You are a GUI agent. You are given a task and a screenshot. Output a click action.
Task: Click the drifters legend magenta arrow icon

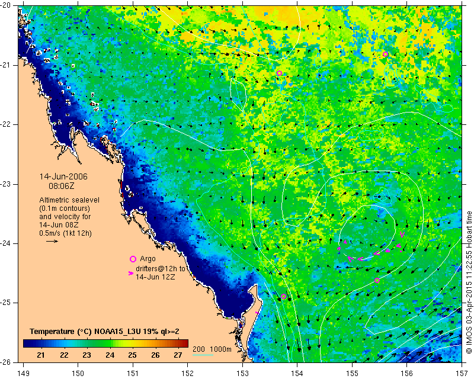click(x=130, y=273)
